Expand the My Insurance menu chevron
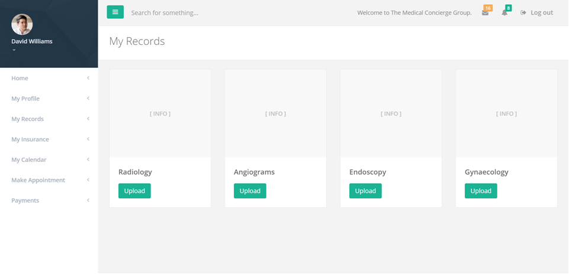 pos(88,139)
